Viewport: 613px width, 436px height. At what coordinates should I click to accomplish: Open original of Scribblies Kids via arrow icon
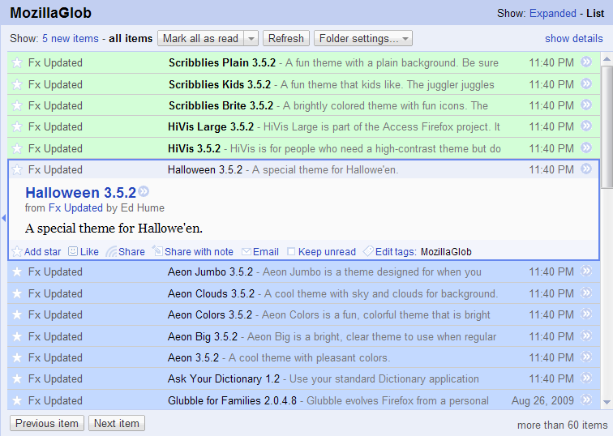click(586, 83)
